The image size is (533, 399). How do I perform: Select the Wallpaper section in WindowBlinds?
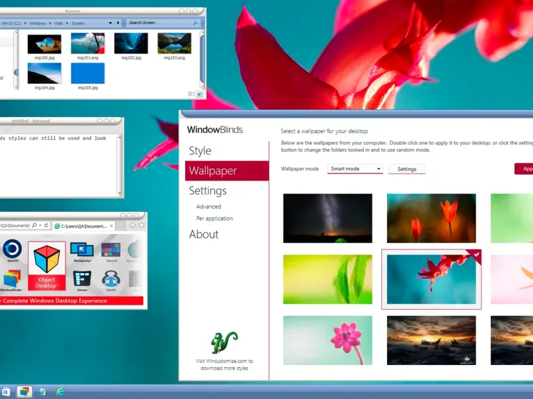coord(227,171)
